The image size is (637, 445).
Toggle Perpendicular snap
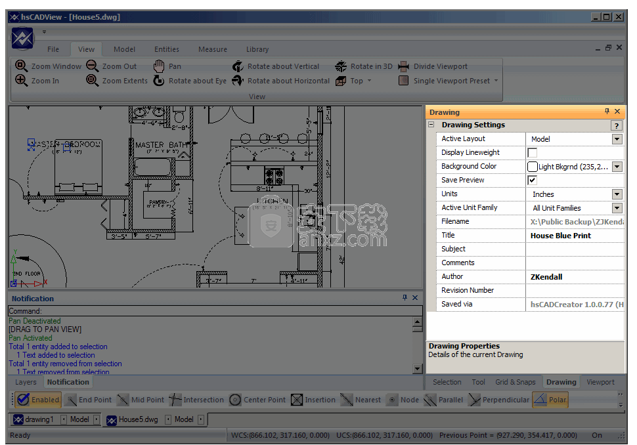tap(499, 400)
